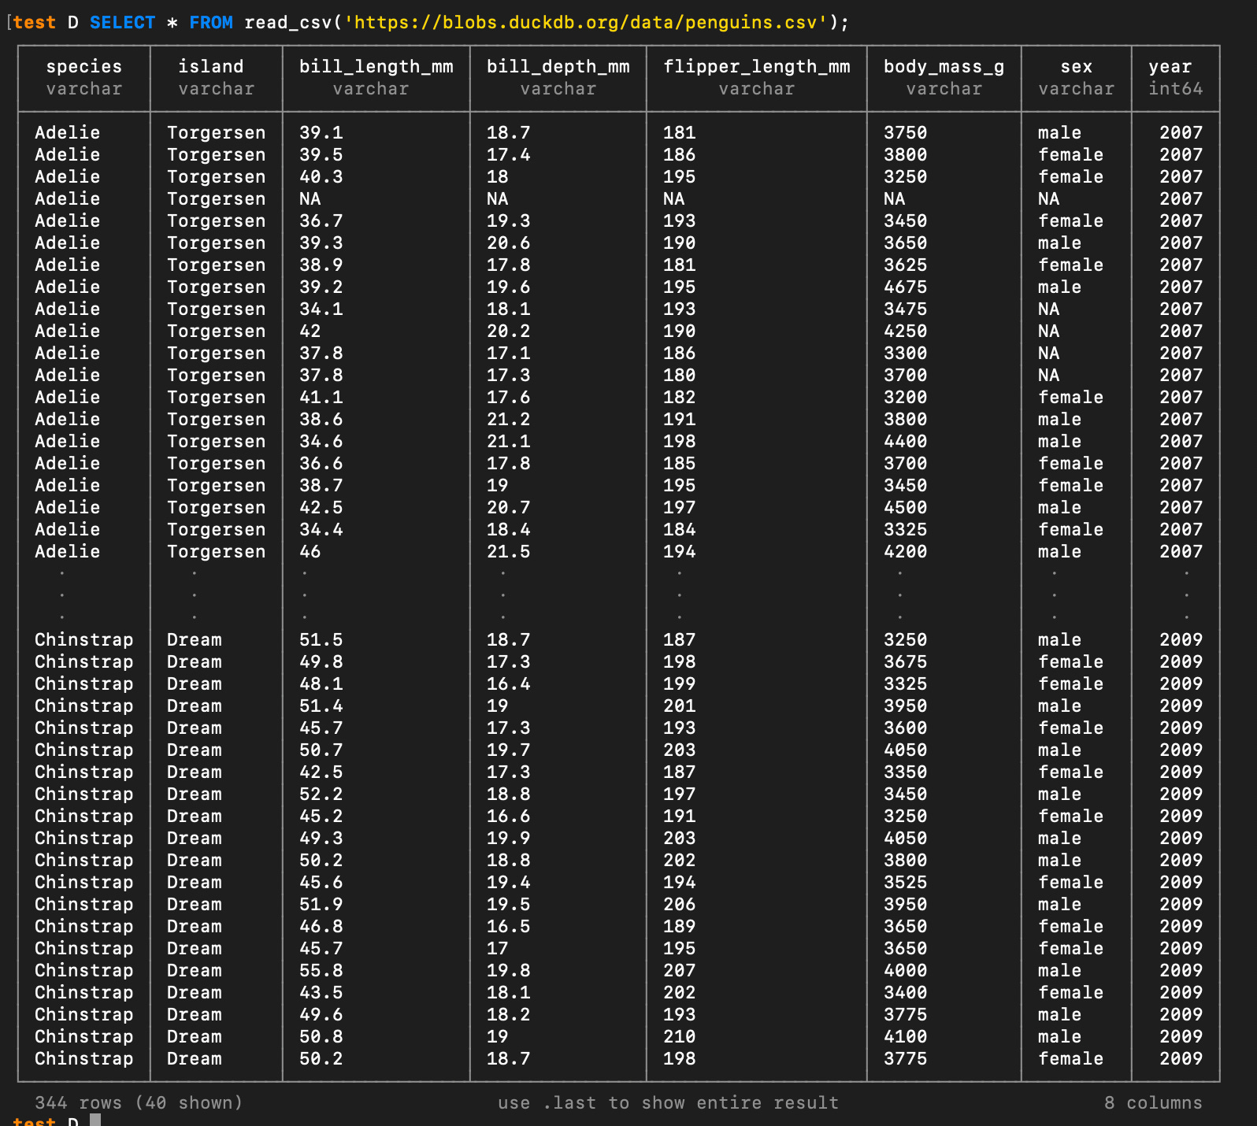This screenshot has height=1126, width=1257.
Task: Click the 'varchar' type label under species
Action: pyautogui.click(x=84, y=88)
